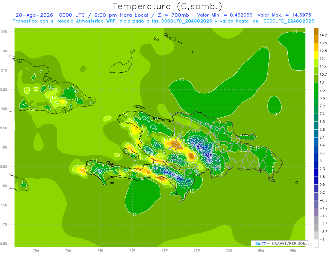Click the "ONAMET/REP.DOM." credit label

pyautogui.click(x=290, y=243)
